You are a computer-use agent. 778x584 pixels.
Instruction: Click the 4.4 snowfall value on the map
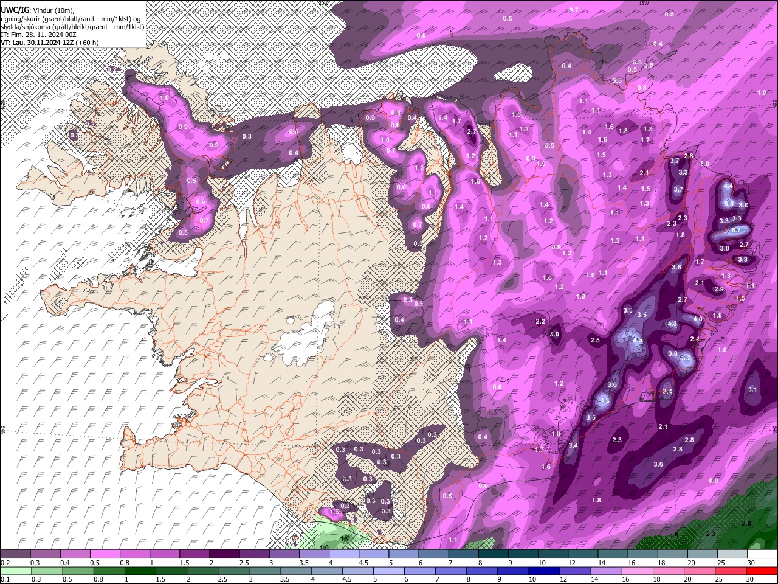728,186
